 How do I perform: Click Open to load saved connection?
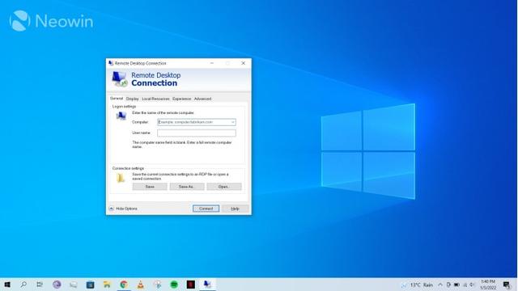point(224,187)
